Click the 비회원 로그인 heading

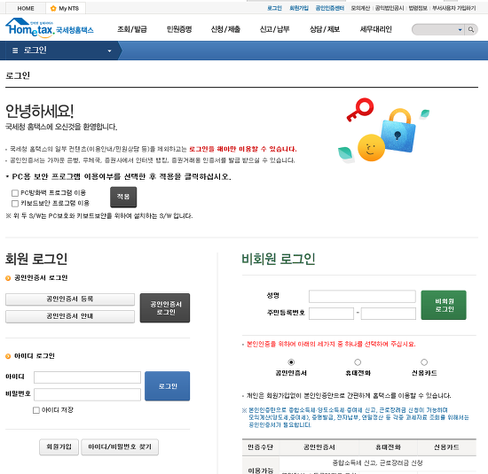tap(279, 260)
